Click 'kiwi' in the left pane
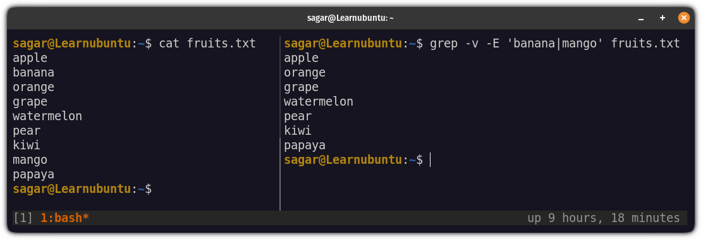This screenshot has width=703, height=241. pos(27,145)
